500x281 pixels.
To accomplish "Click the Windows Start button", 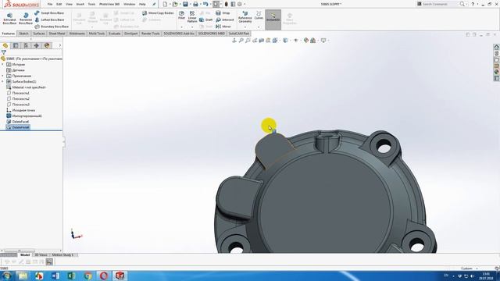I will tap(6, 276).
